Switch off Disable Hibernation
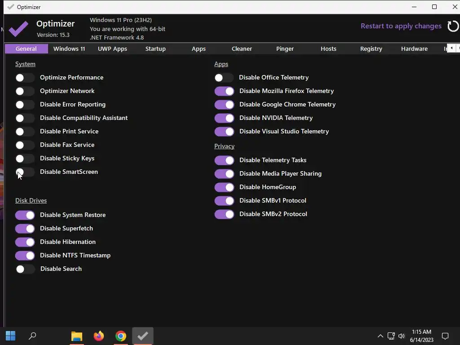Screen dimensions: 460x345 click(25, 242)
